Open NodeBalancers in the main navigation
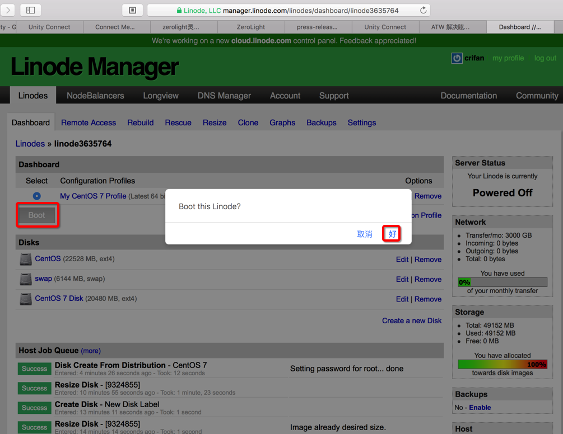 95,95
